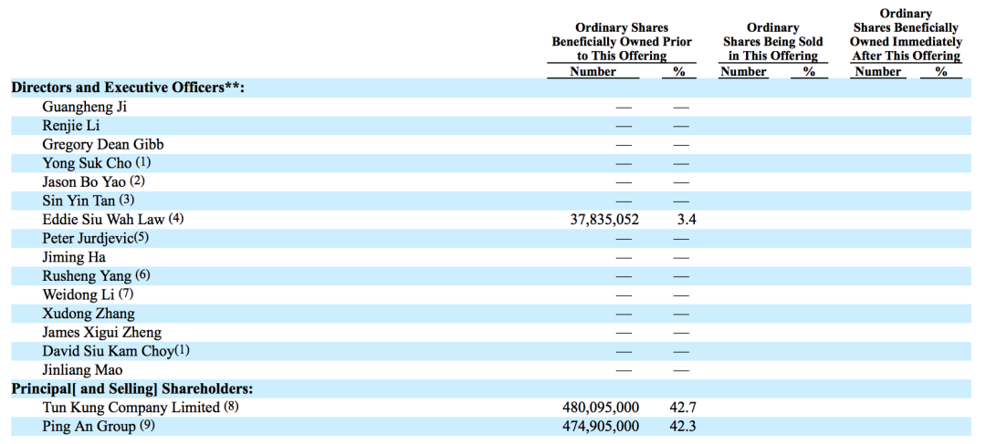The height and width of the screenshot is (444, 986).
Task: Click footnote (8) beside Tun Kung Company
Action: coord(232,407)
